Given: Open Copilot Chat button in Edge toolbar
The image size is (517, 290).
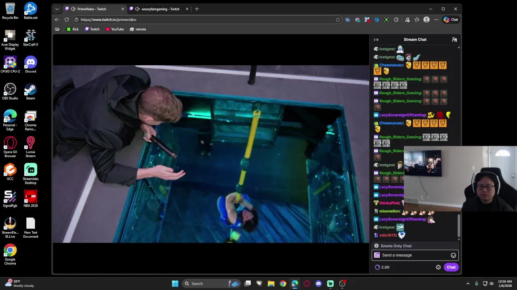Looking at the screenshot, I should click(x=451, y=19).
